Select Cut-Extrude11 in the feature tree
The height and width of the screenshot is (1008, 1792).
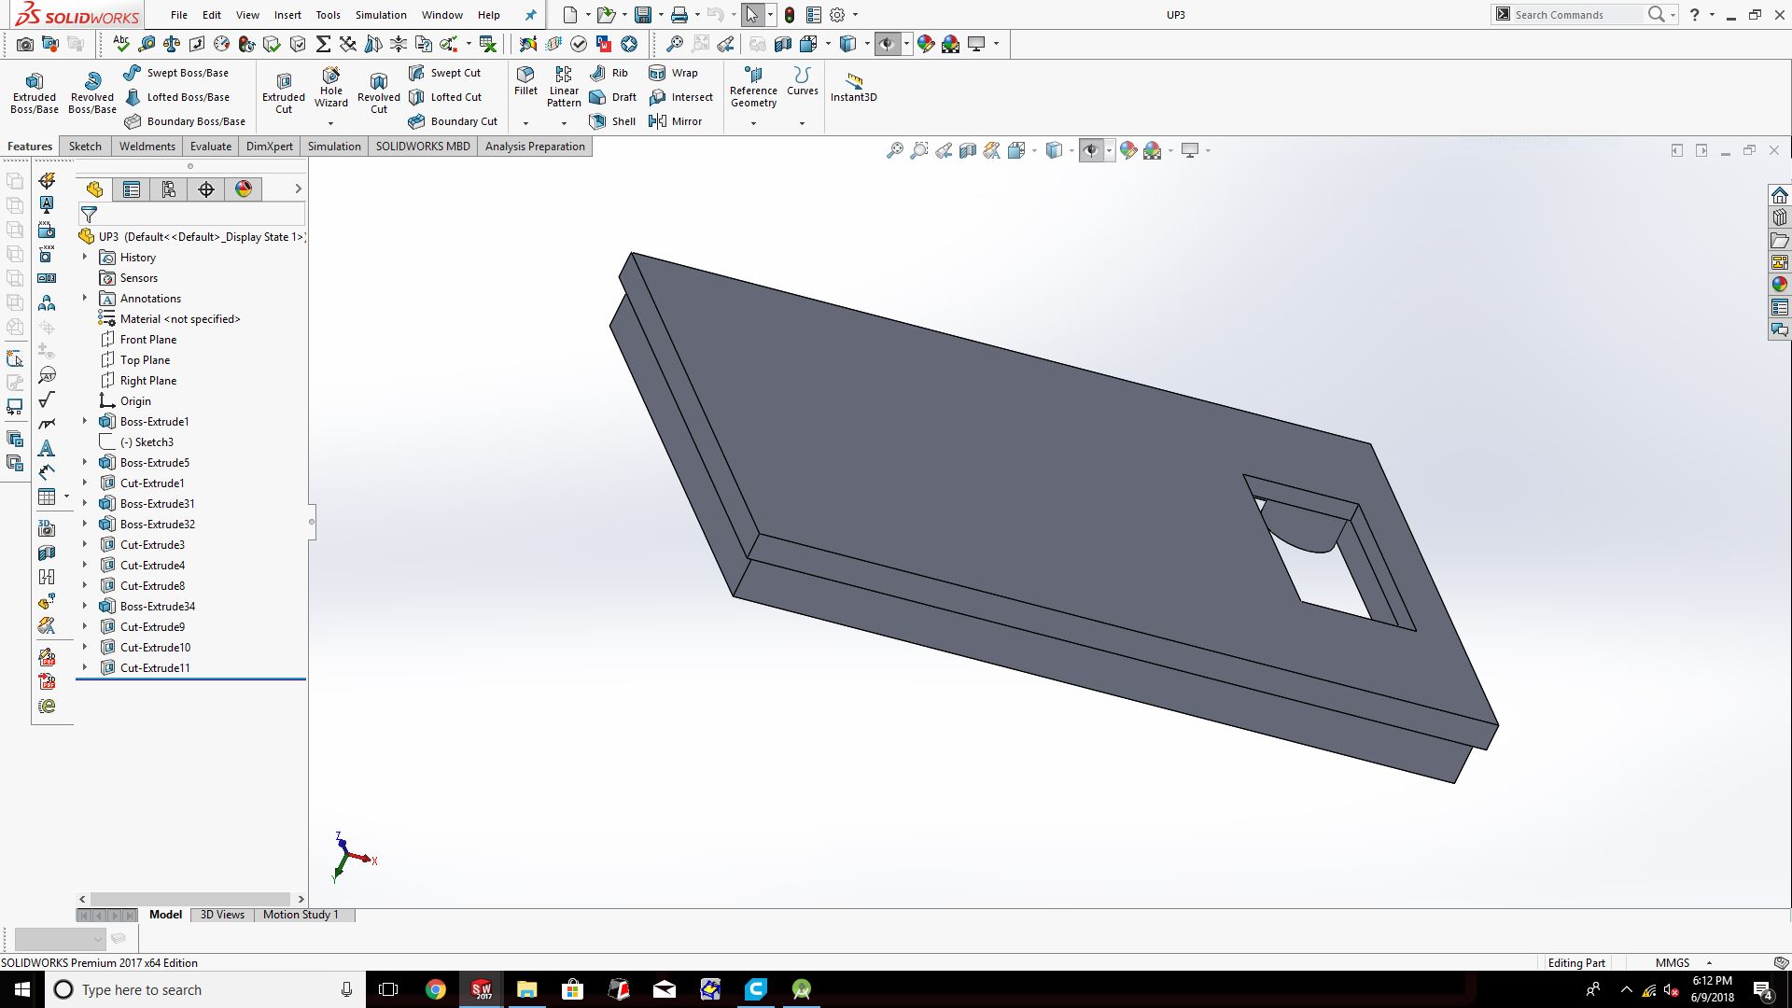click(x=155, y=668)
